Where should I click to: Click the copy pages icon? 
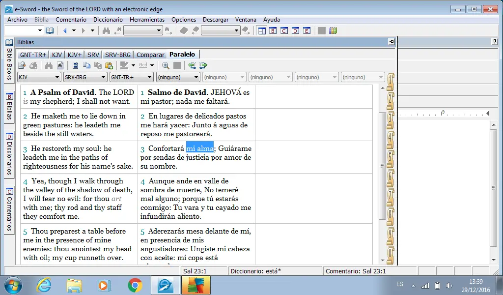tap(86, 65)
